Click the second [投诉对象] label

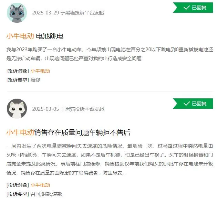18,185
